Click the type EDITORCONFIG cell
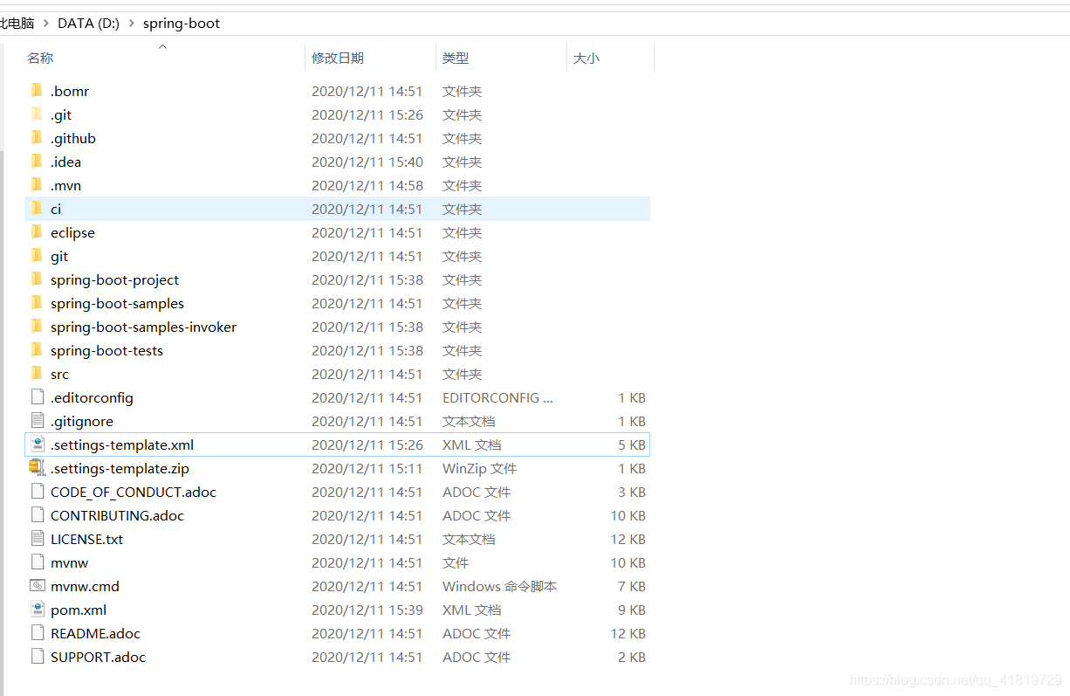This screenshot has width=1070, height=696. click(x=498, y=397)
